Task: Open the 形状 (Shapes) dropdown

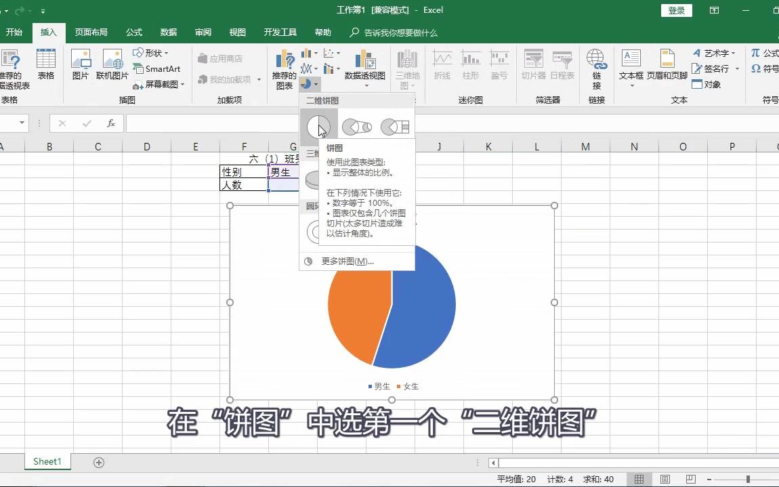Action: [x=154, y=53]
